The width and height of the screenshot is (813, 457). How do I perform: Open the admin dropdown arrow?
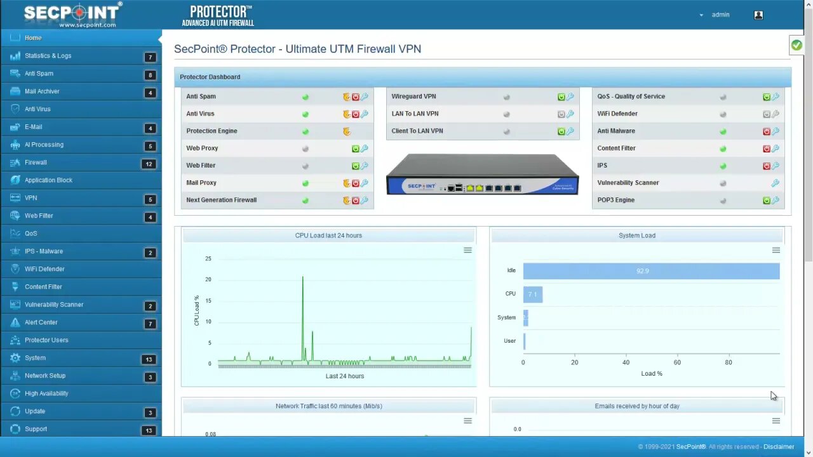click(x=701, y=15)
